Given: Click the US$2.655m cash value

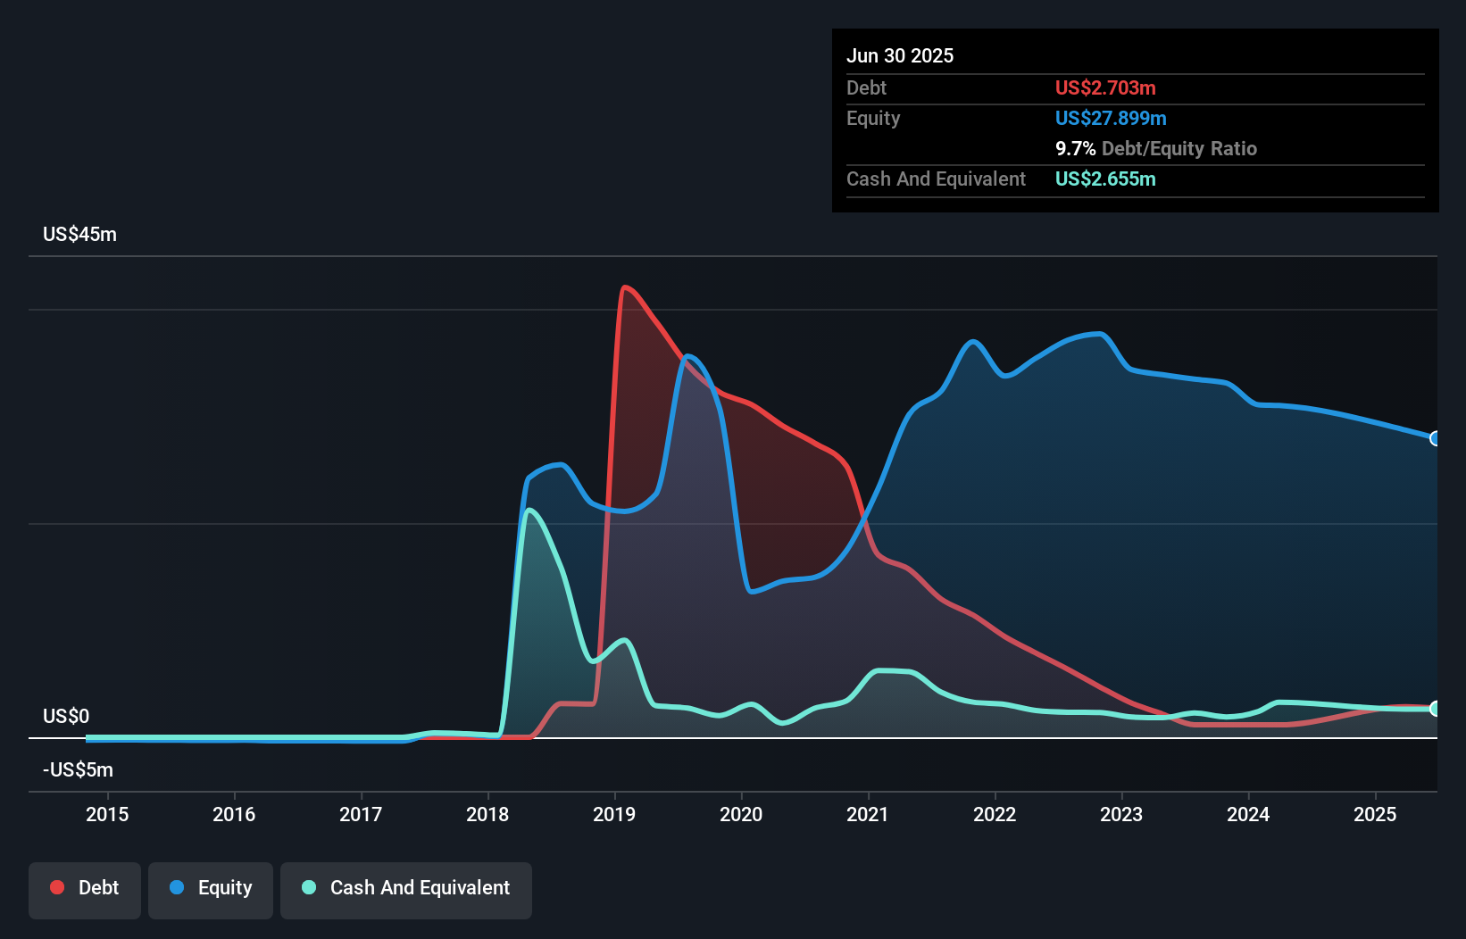Looking at the screenshot, I should coord(1105,179).
